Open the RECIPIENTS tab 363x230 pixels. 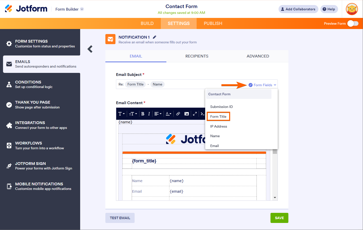(x=197, y=56)
